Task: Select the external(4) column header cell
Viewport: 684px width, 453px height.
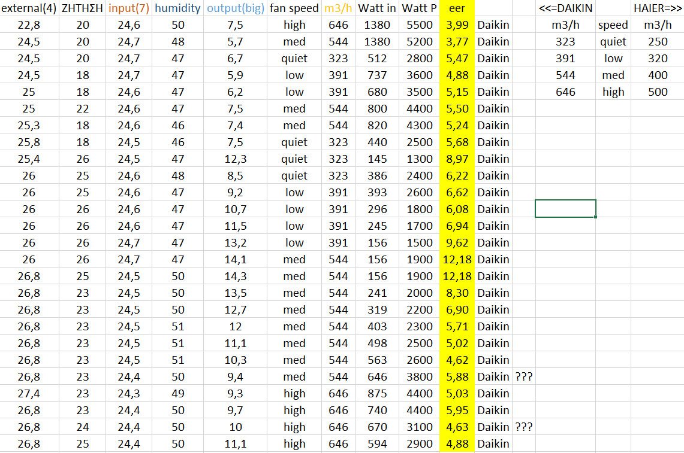Action: pyautogui.click(x=29, y=8)
